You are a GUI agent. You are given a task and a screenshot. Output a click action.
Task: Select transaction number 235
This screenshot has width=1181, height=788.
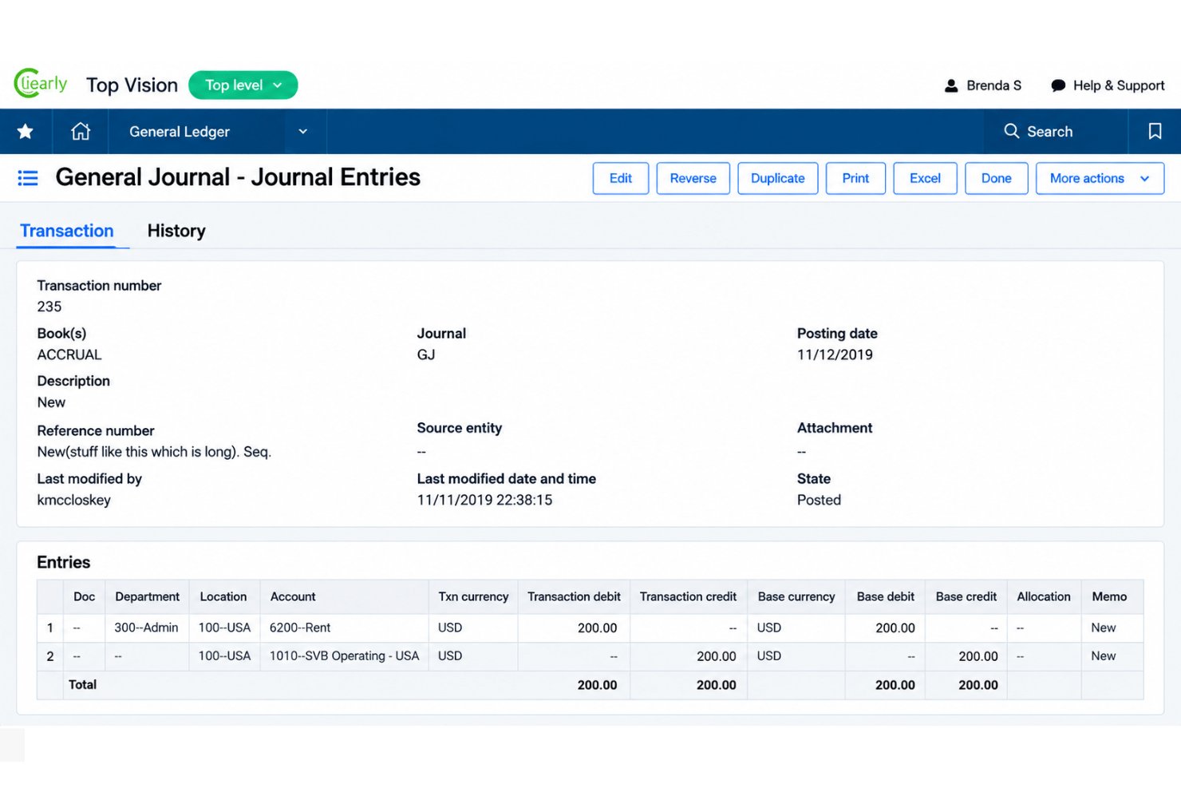(x=49, y=307)
